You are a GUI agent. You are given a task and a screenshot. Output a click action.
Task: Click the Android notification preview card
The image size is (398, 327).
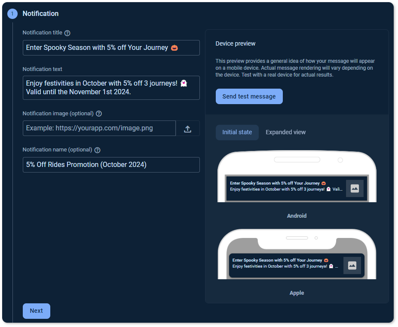click(297, 189)
